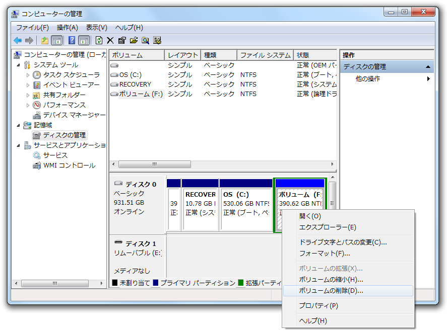Screen dimensions: 447x331
Task: Select サービス under services and applications
Action: [x=55, y=155]
